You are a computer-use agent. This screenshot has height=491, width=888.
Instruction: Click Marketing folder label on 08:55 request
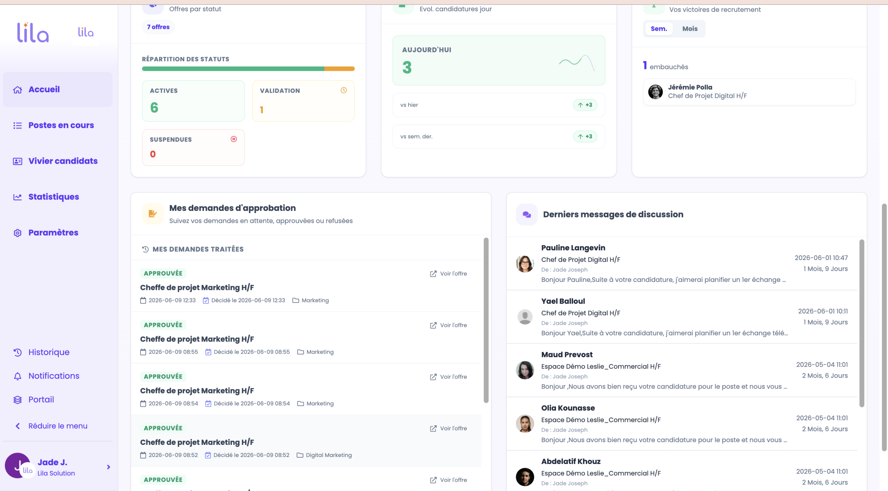tap(320, 352)
